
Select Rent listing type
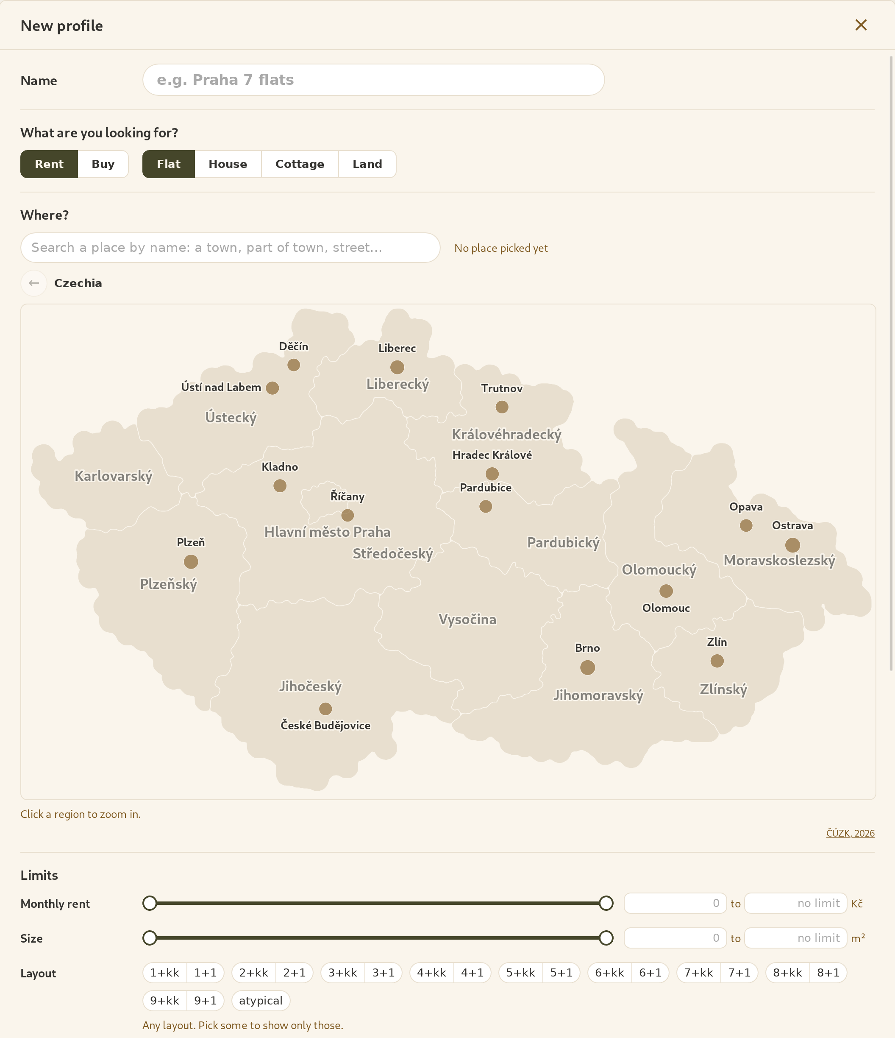[x=49, y=164]
